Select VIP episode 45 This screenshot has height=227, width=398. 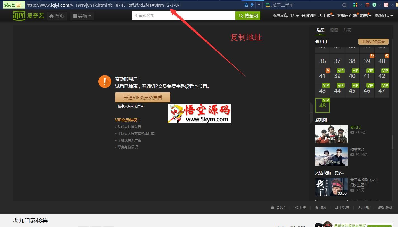(352, 90)
